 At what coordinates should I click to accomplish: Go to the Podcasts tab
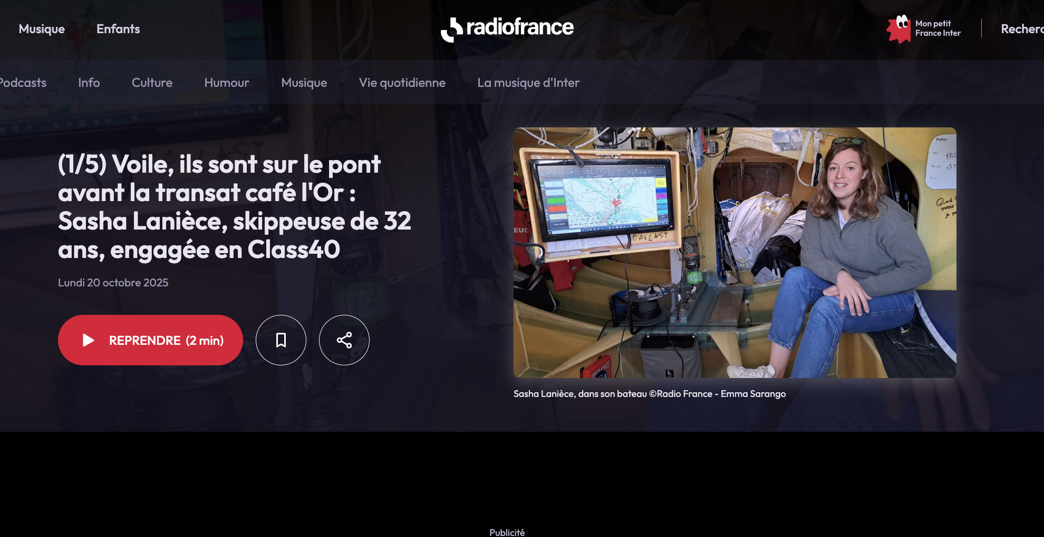click(23, 83)
